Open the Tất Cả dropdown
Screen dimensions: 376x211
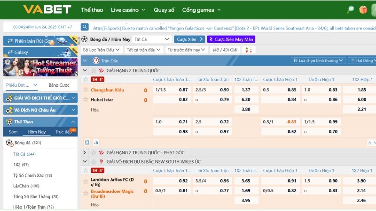click(151, 39)
